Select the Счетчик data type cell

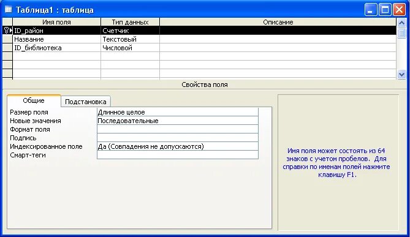coord(130,31)
